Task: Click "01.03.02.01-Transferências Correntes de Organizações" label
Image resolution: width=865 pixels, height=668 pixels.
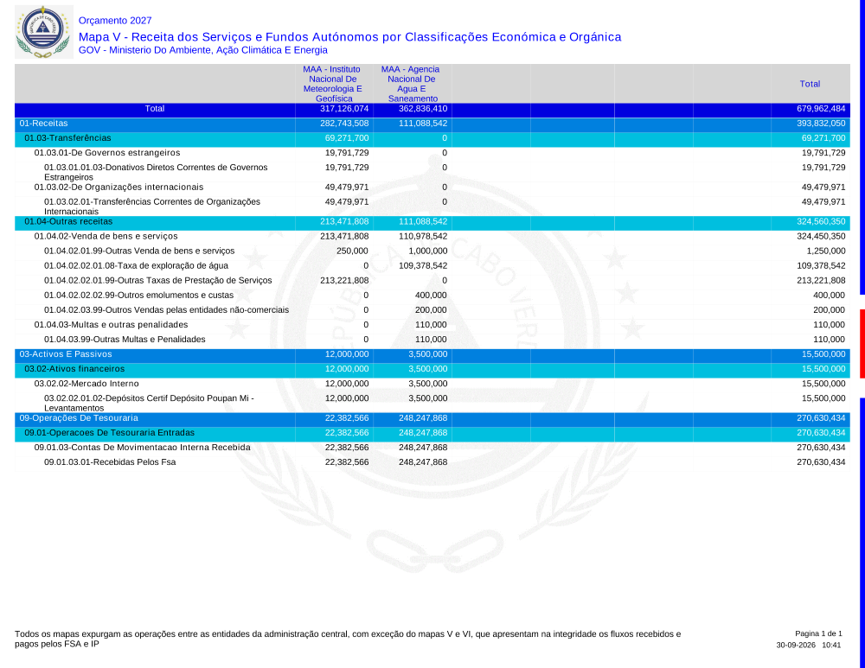Action: [152, 207]
